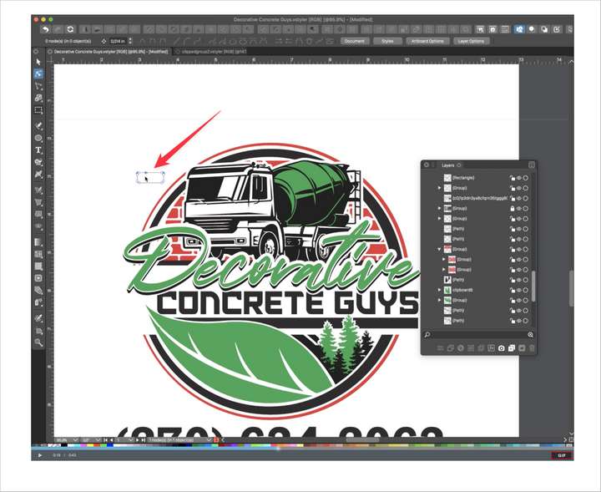
Task: Select the Gradient tool in left toolbar
Action: pos(38,242)
